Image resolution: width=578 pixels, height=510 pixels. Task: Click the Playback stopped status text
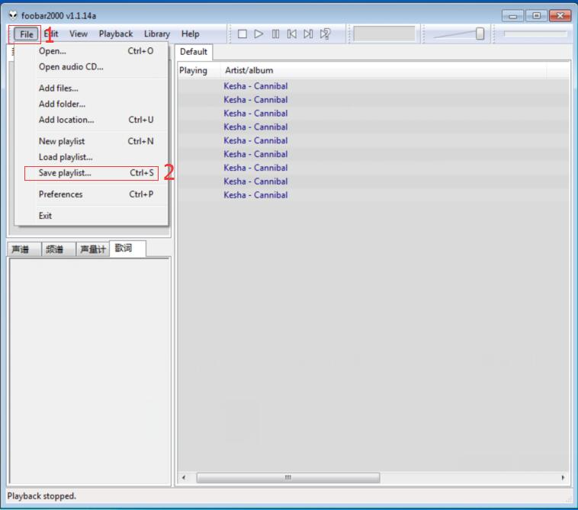42,496
